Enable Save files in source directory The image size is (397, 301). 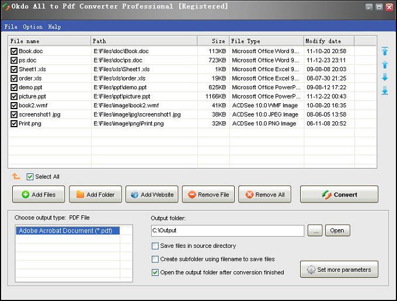155,246
